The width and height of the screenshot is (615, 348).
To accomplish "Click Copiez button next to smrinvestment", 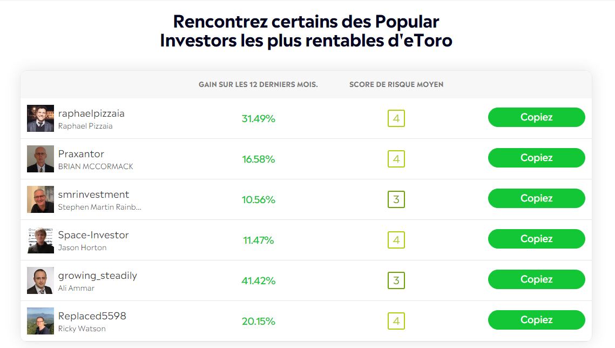I will pos(536,198).
